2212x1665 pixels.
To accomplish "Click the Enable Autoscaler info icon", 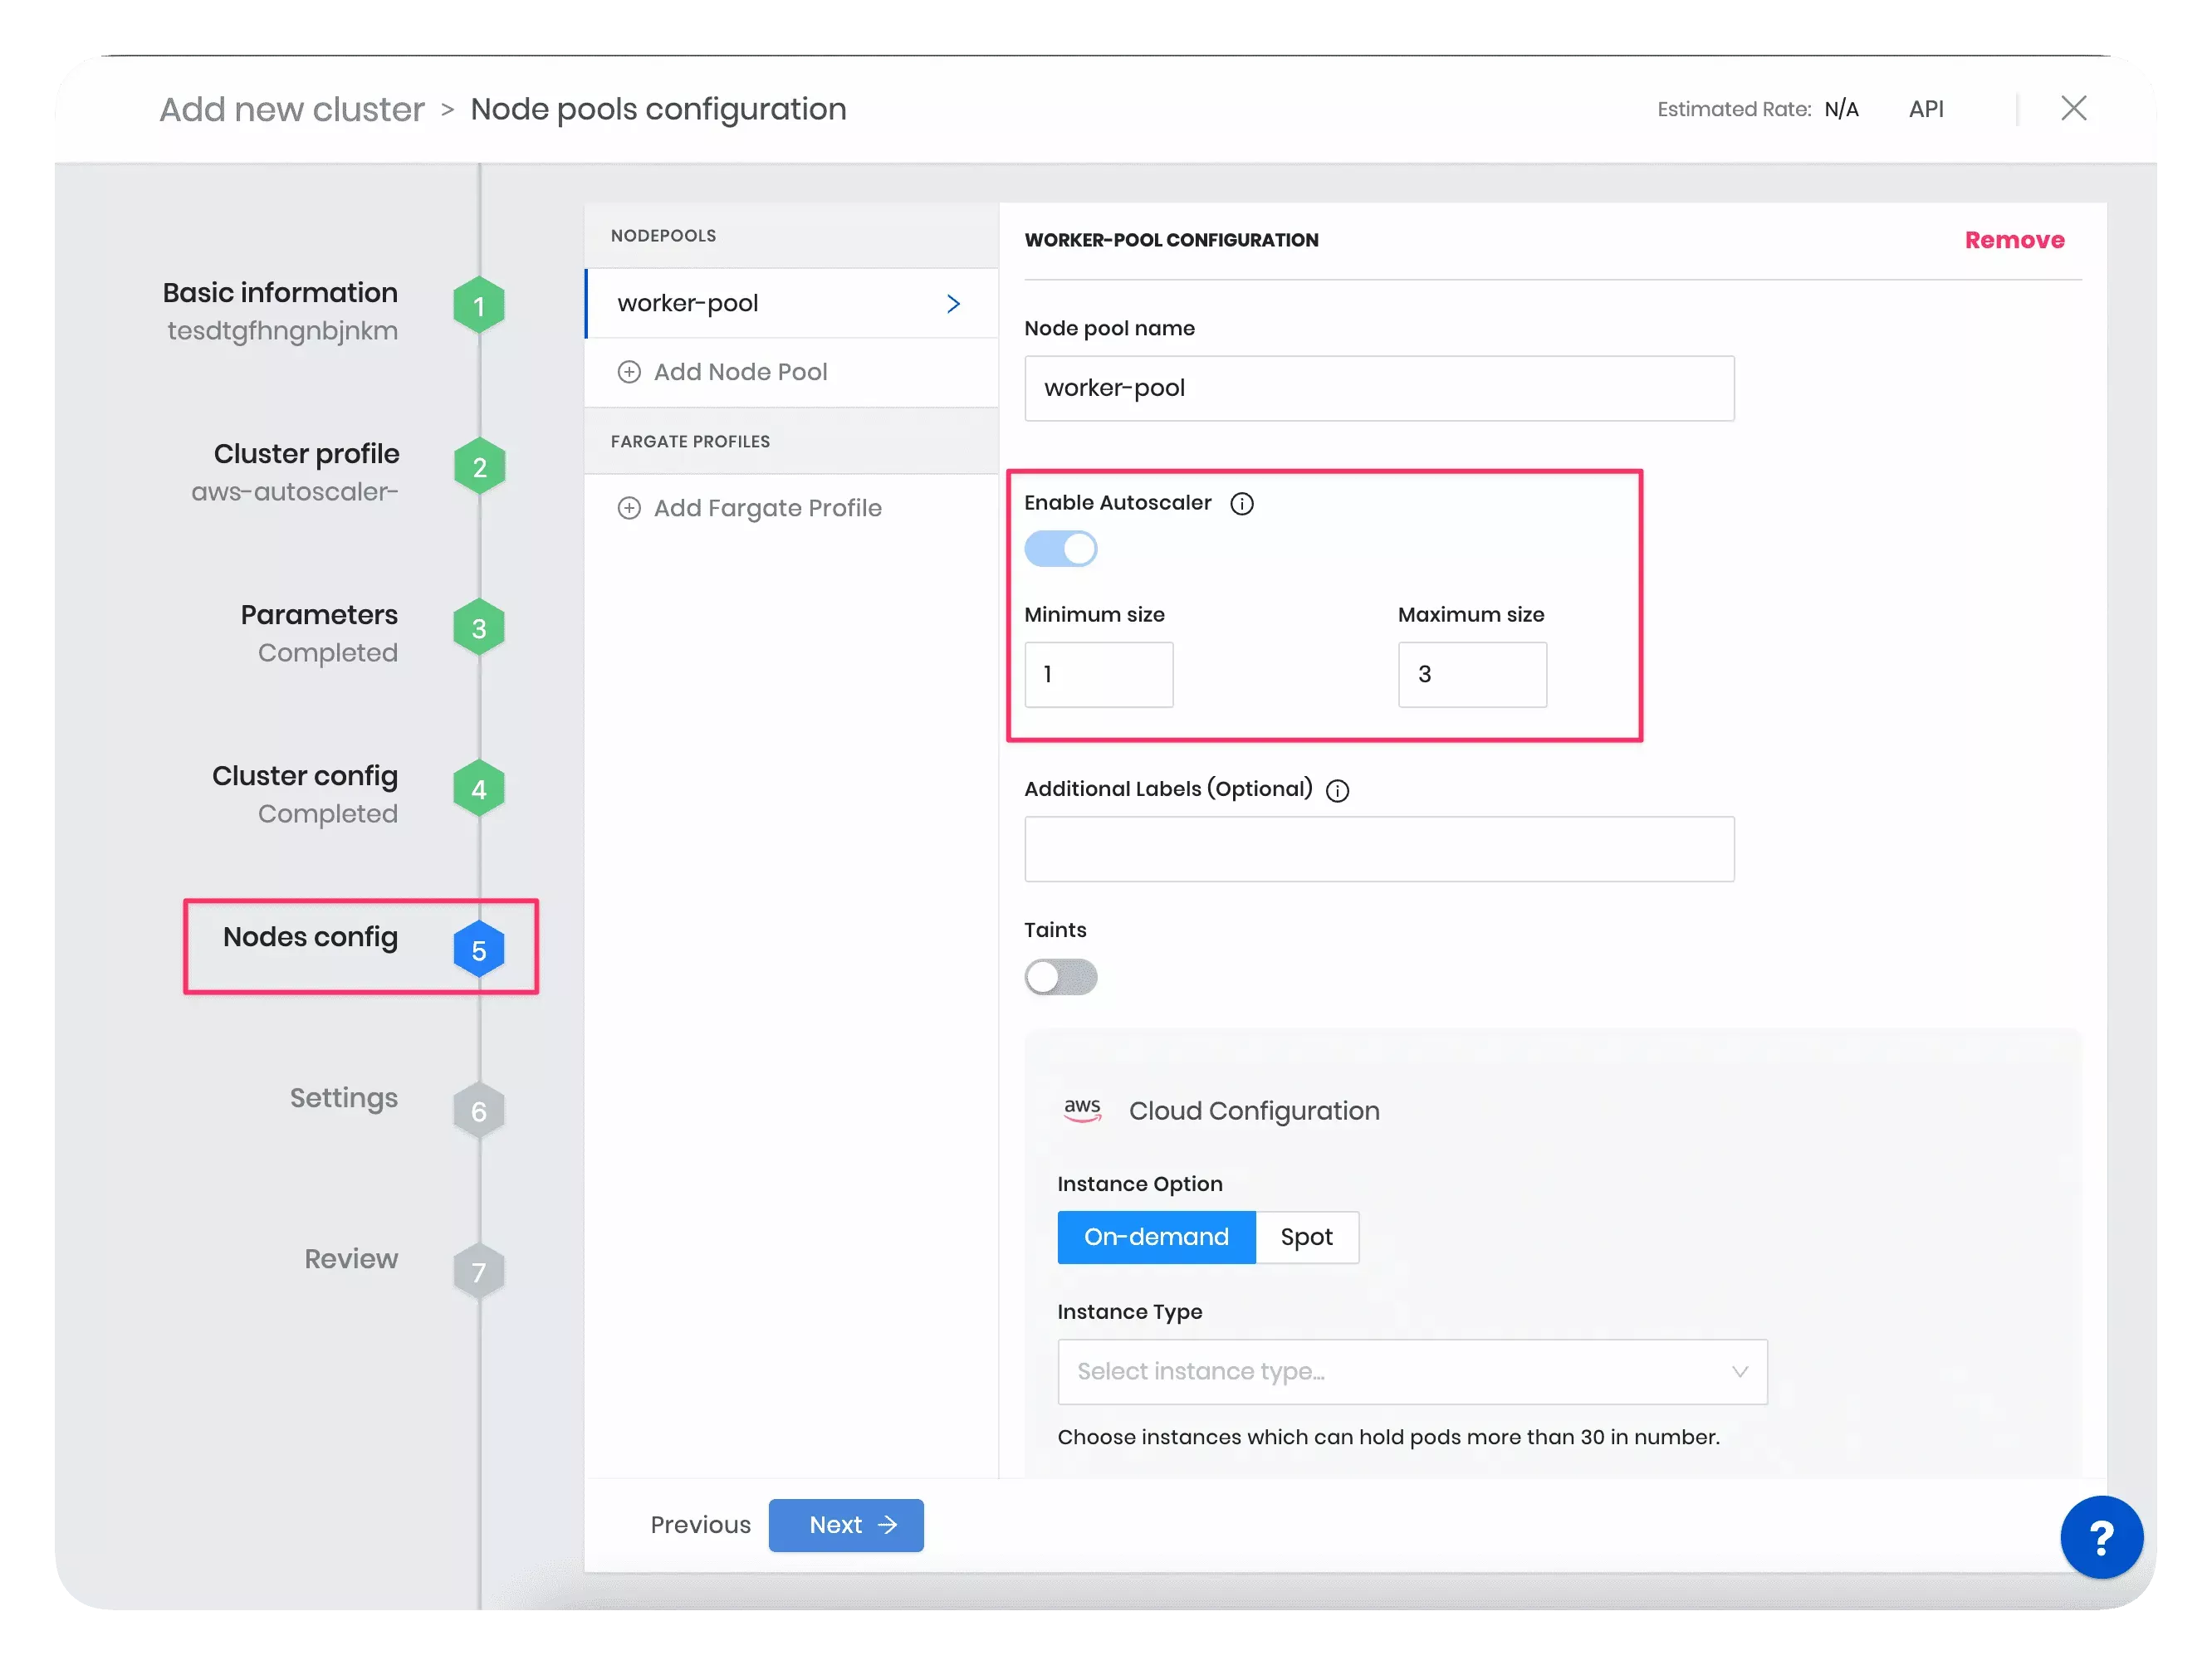I will [1241, 504].
